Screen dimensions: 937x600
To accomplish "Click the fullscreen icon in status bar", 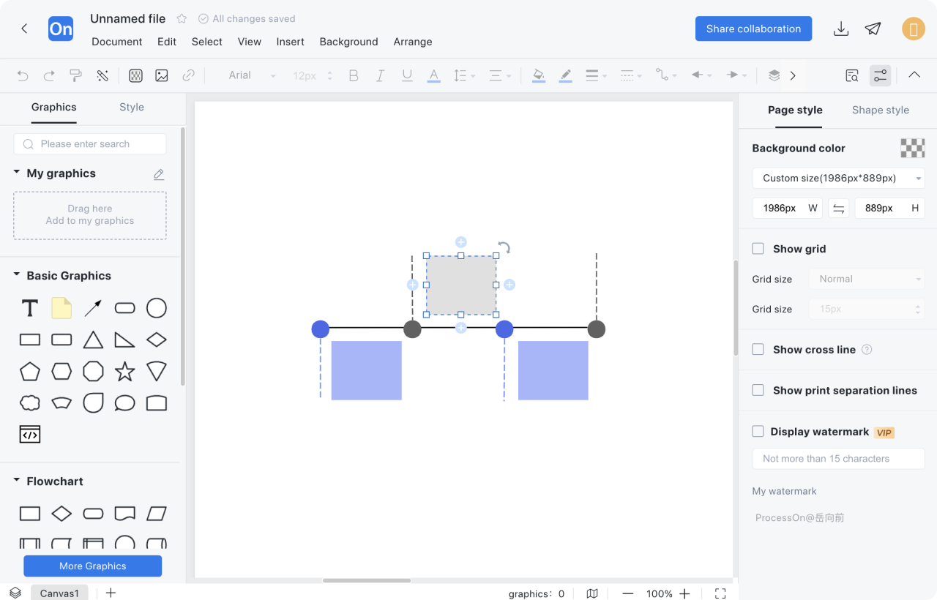I will click(720, 593).
